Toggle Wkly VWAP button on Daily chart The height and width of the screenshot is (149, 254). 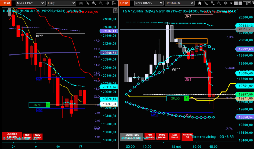click(x=37, y=136)
